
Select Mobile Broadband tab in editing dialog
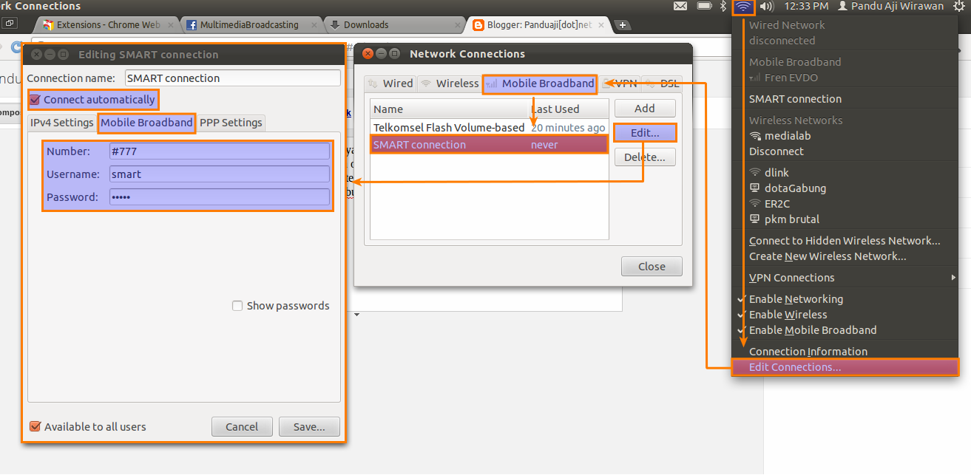(x=146, y=123)
